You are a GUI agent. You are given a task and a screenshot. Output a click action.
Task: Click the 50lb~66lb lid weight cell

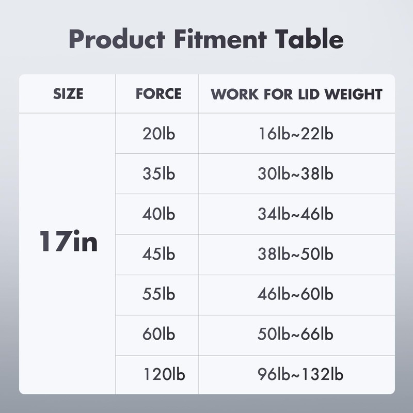295,335
